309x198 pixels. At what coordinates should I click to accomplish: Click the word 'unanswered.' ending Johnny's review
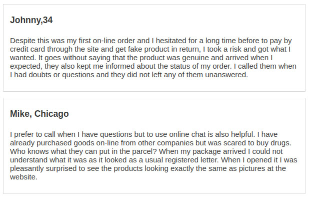click(x=226, y=75)
